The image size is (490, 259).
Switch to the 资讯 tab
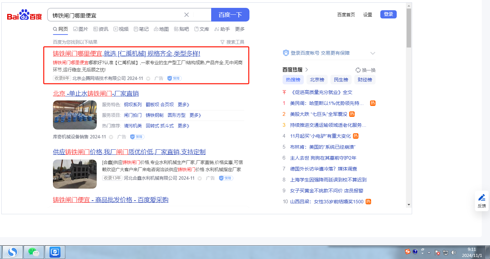coord(101,29)
